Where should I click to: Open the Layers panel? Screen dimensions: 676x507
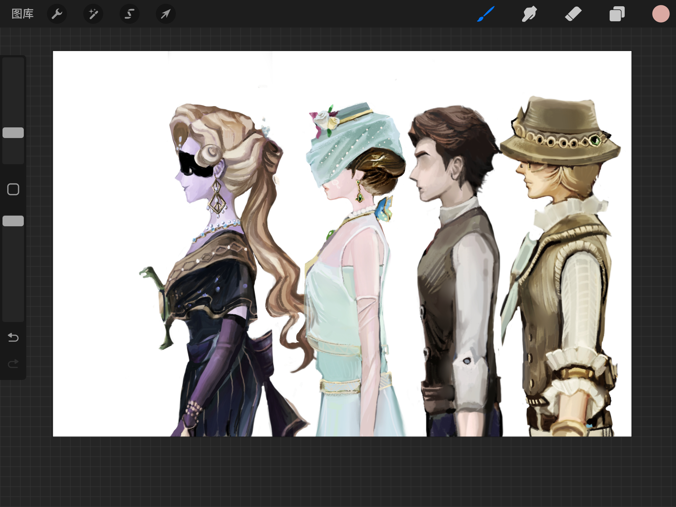click(x=617, y=14)
